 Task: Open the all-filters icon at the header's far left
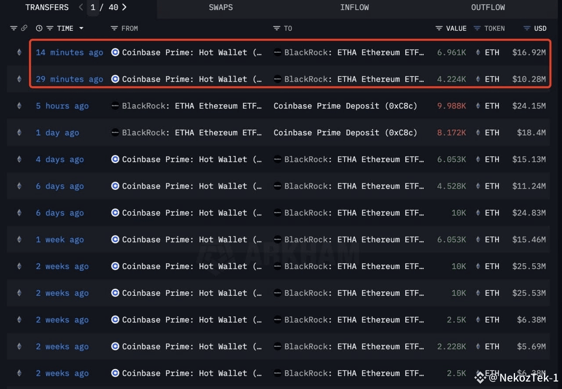[14, 28]
